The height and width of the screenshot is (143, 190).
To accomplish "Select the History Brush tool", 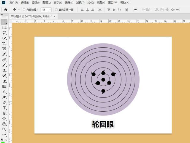I will tap(4, 76).
